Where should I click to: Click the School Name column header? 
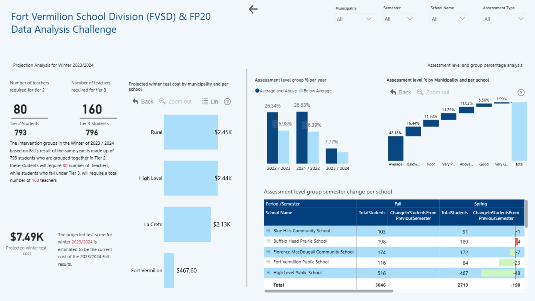(x=279, y=213)
